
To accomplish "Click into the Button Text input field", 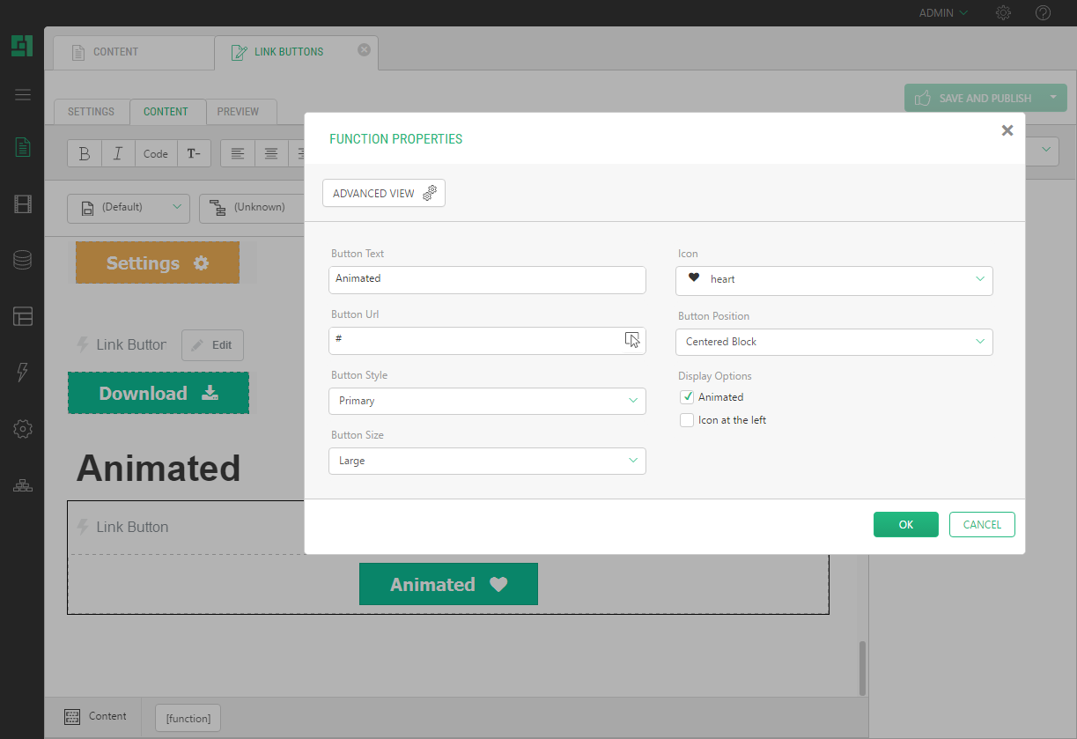I will click(x=487, y=279).
